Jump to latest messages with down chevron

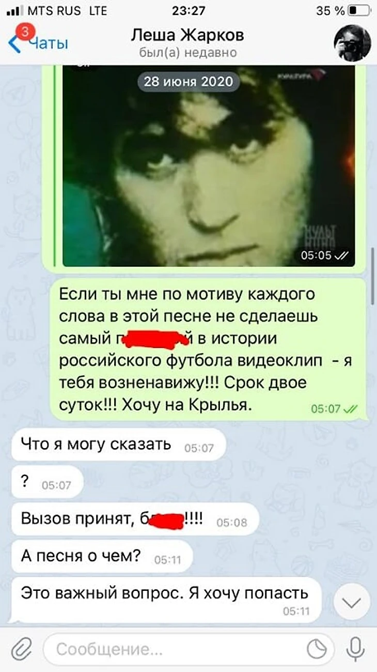point(352,603)
